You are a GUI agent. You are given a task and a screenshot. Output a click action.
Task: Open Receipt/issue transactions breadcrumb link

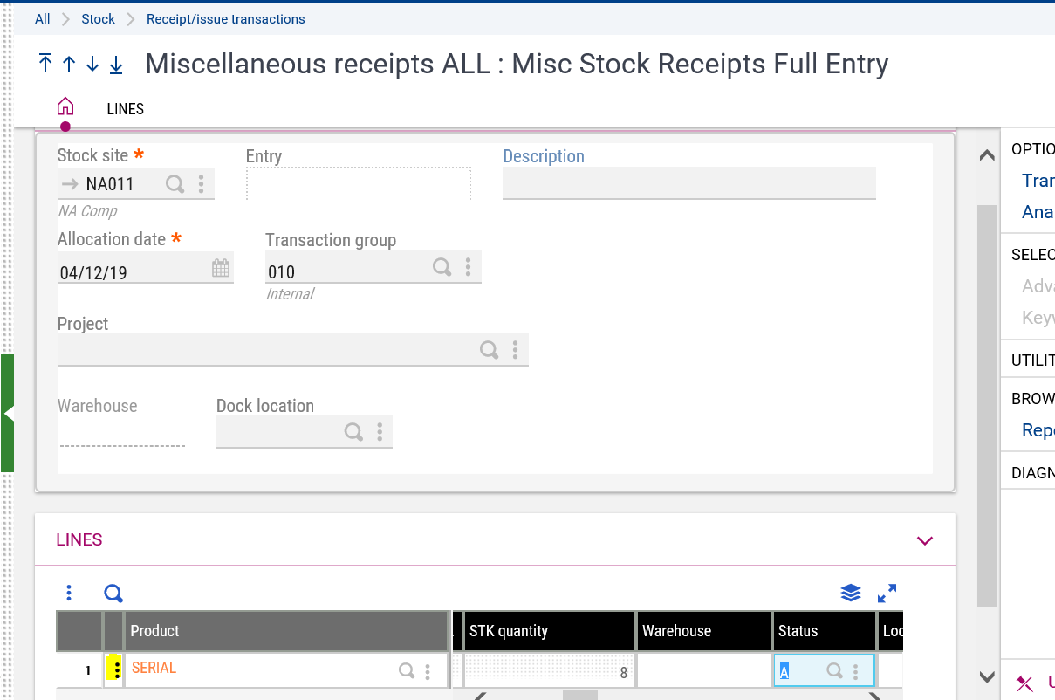pos(226,18)
